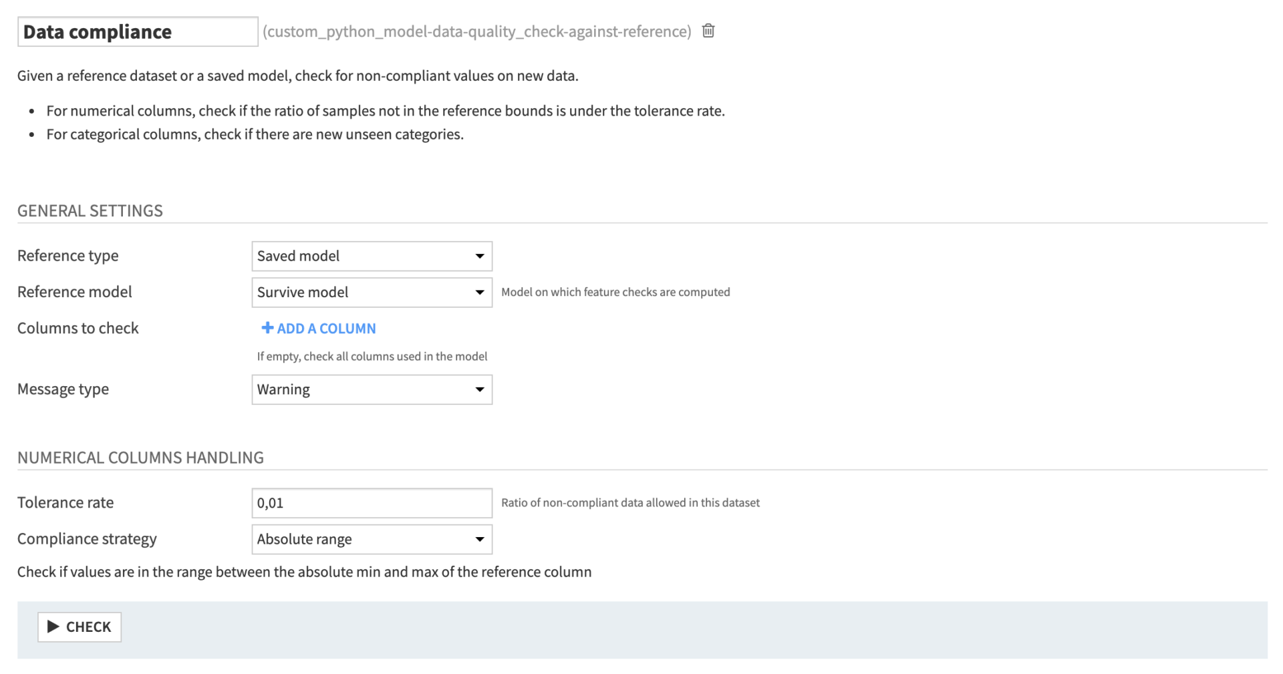Click the ADD A COLUMN link
Screen dimensions: 1283x674
325,328
